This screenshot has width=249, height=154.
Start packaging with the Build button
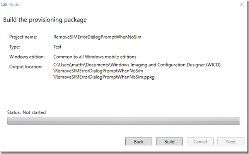pos(169,142)
